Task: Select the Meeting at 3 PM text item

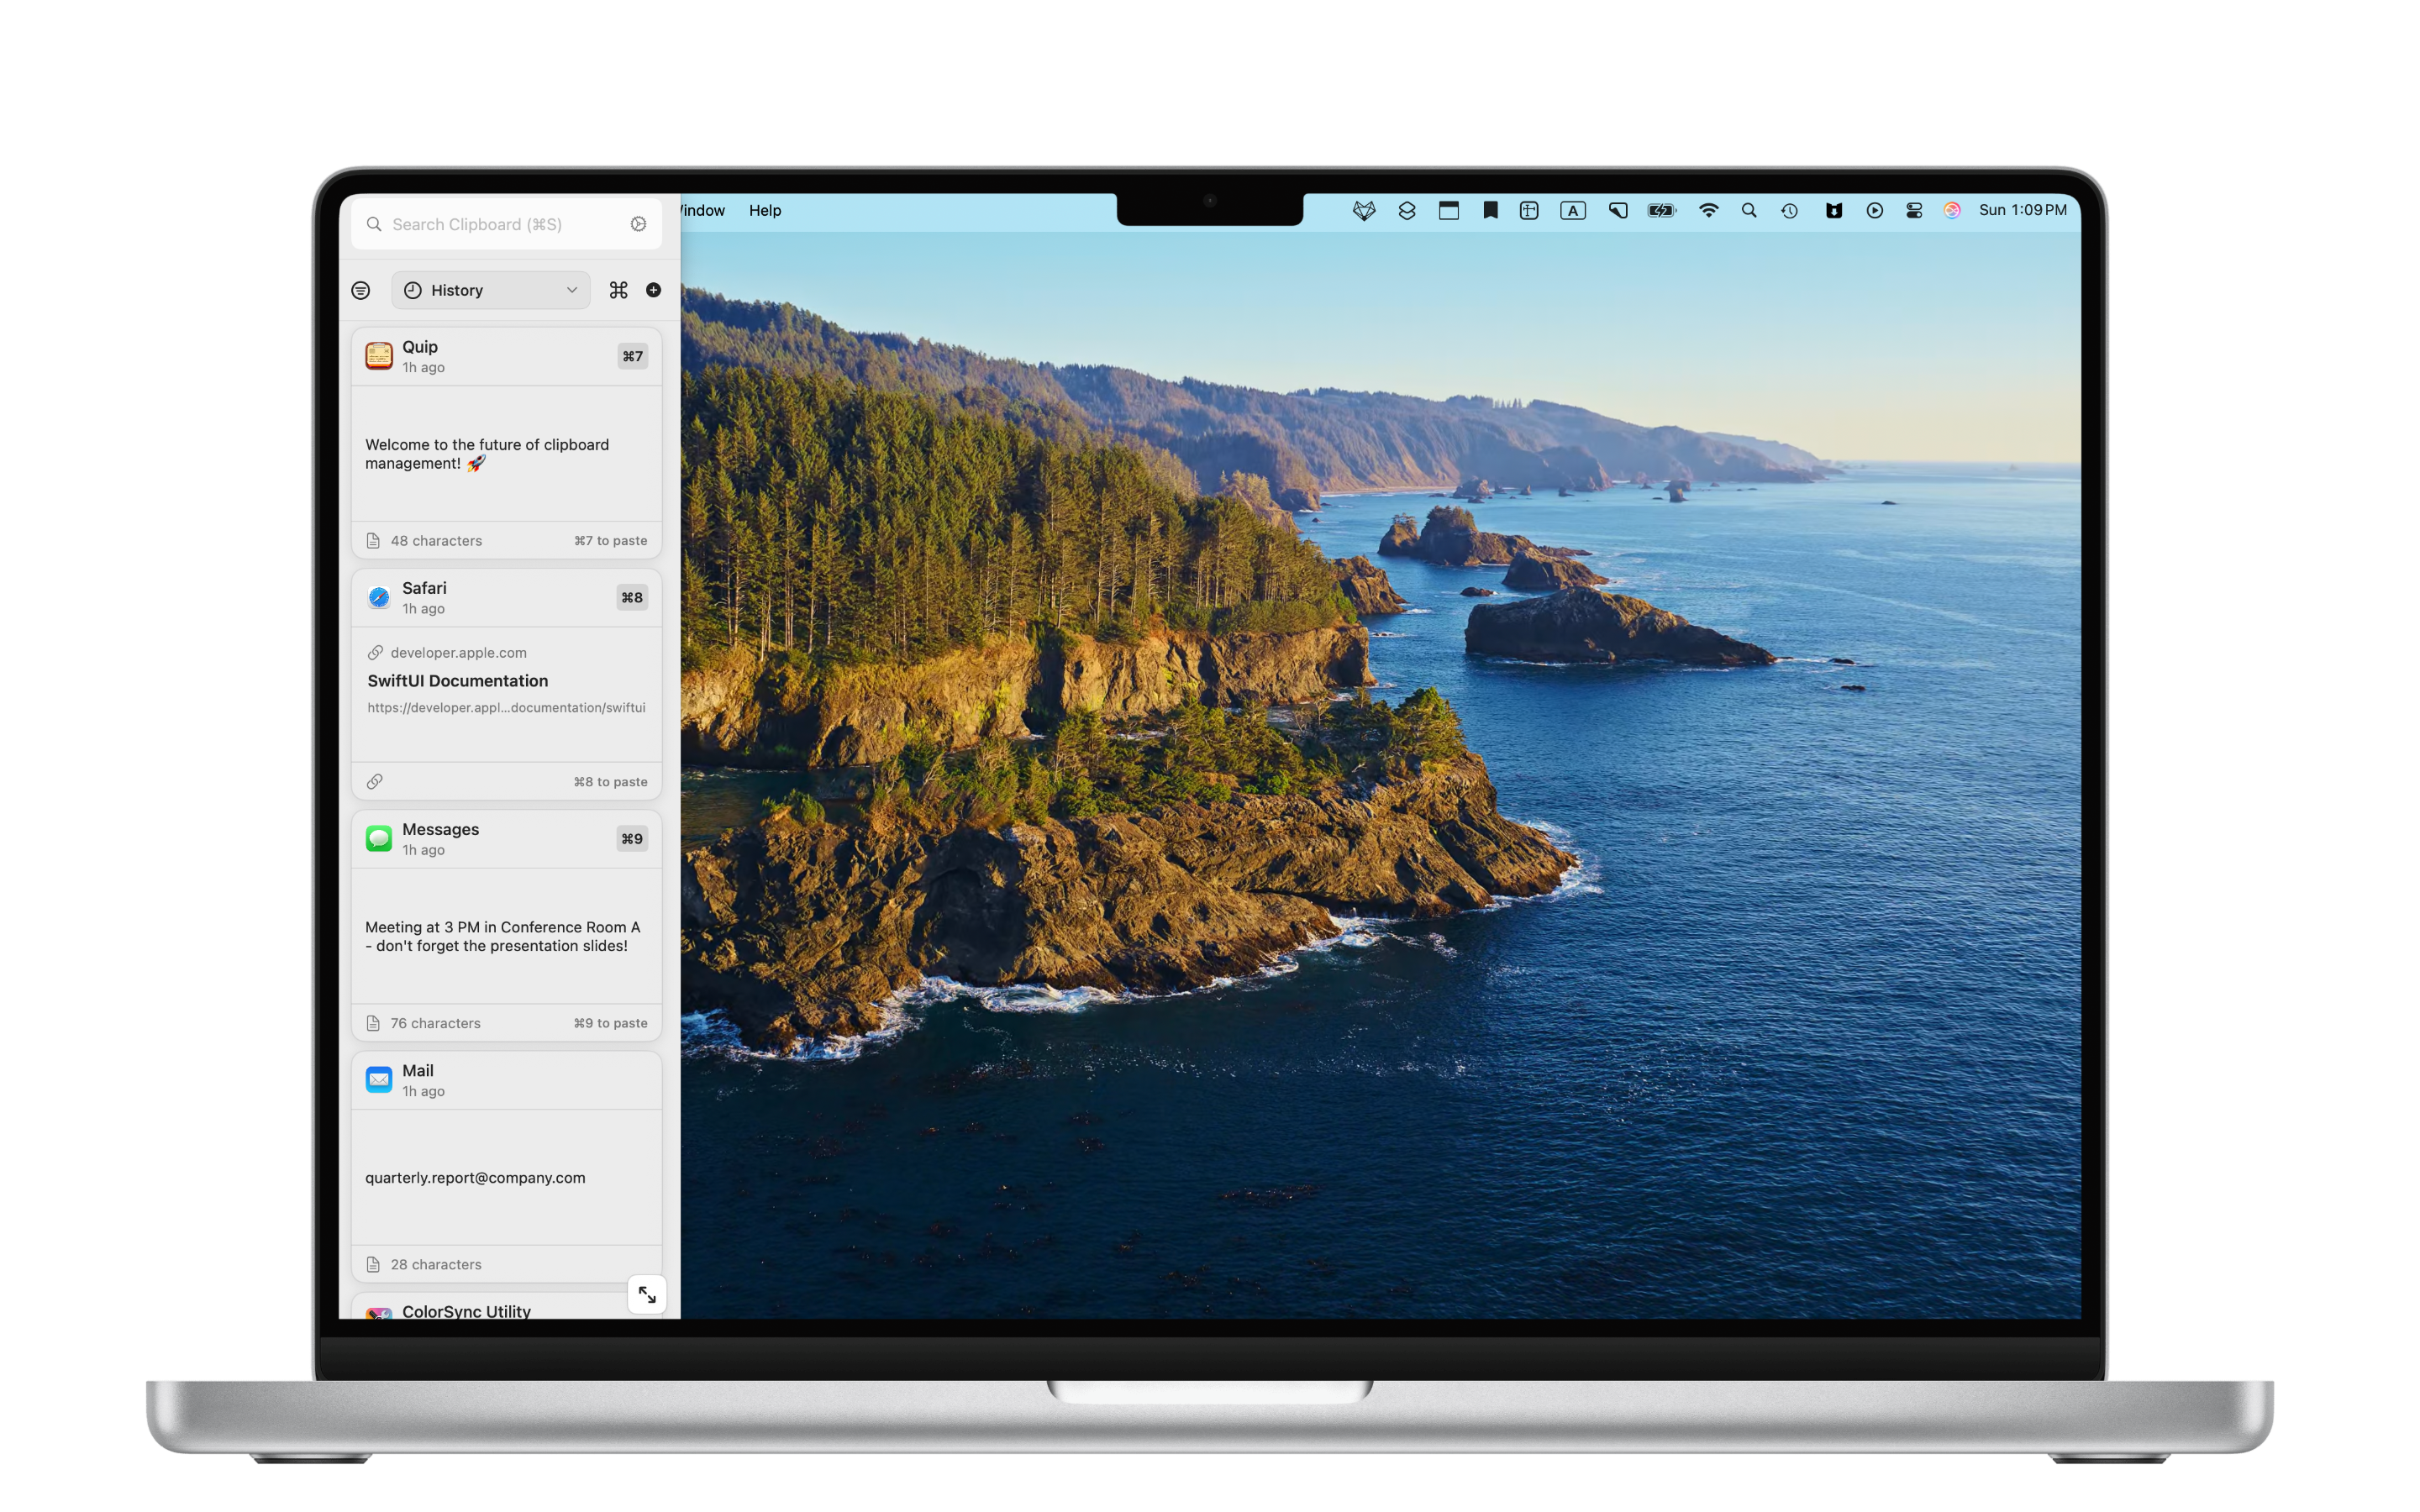Action: tap(506, 937)
